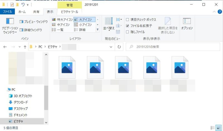Click the 20191201の検索 search box
This screenshot has height=131, width=223.
tap(173, 47)
